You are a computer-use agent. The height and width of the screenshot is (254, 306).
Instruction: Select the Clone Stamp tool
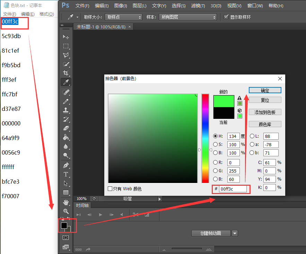tap(66, 110)
